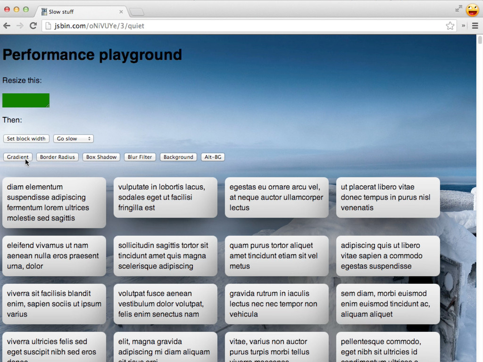The height and width of the screenshot is (362, 483).
Task: Click the Blur Filter button
Action: (140, 157)
